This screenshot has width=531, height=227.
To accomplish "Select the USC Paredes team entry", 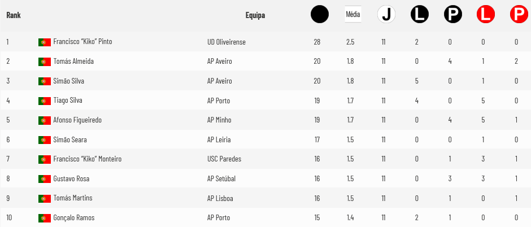I will pos(224,159).
